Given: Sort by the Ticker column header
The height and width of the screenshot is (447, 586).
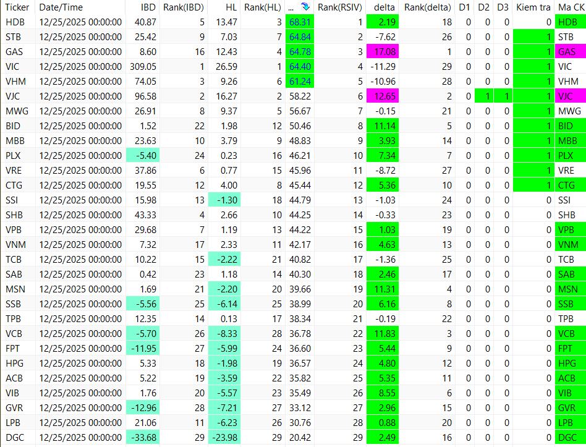Looking at the screenshot, I should pos(17,7).
